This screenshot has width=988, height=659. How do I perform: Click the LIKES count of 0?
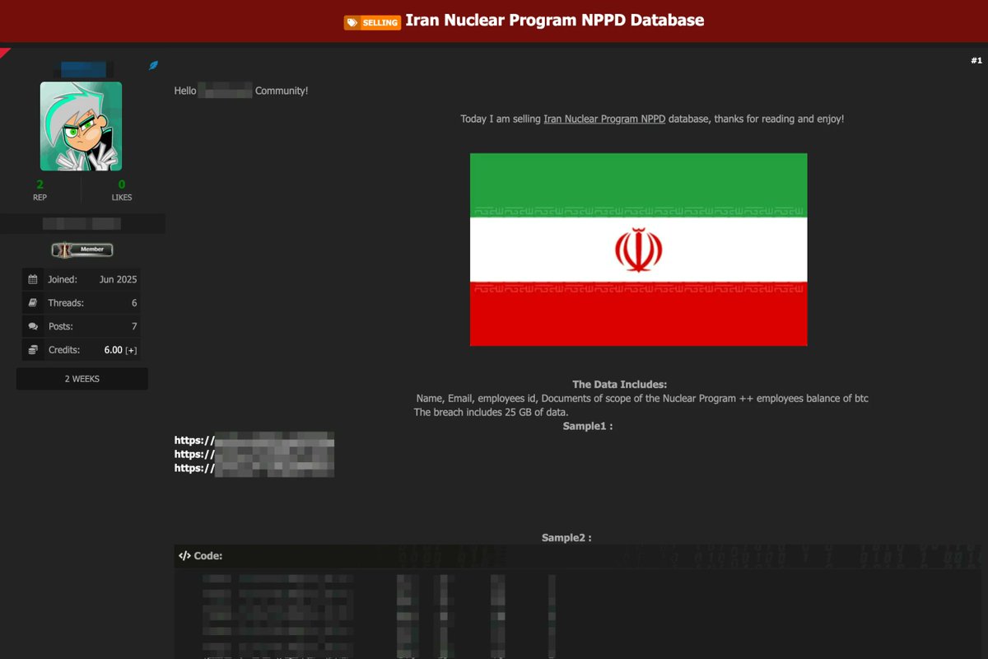122,185
